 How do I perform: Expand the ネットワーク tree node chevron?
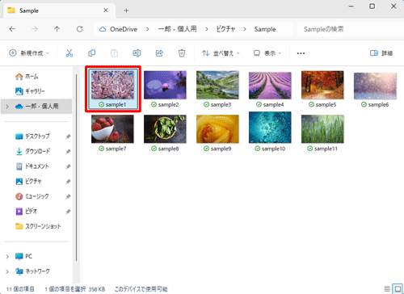pyautogui.click(x=7, y=271)
